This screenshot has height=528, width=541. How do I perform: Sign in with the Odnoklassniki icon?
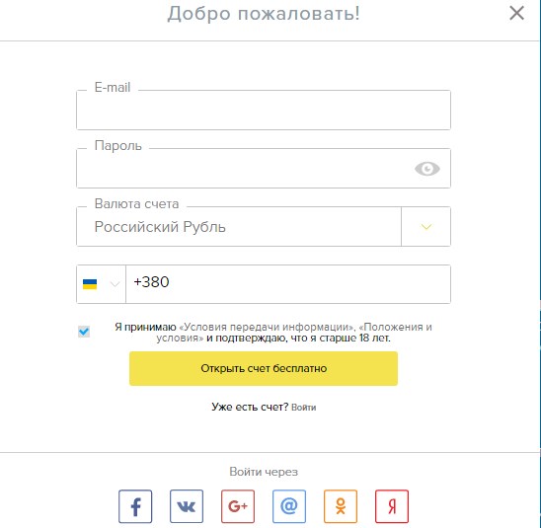341,506
